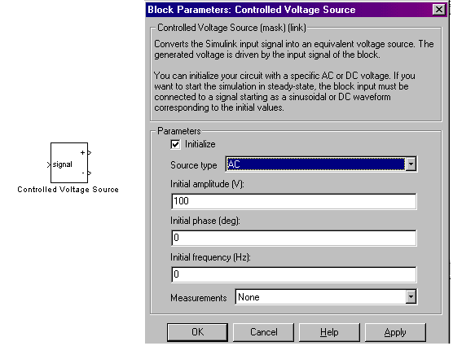Close the Block Parameters dialog
This screenshot has width=453, height=346.
(x=439, y=10)
